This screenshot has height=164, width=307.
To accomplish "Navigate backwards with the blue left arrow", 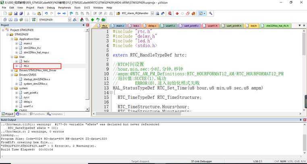I will coord(59,14).
